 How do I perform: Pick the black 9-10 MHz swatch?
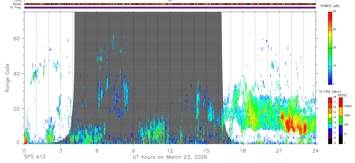(330, 141)
